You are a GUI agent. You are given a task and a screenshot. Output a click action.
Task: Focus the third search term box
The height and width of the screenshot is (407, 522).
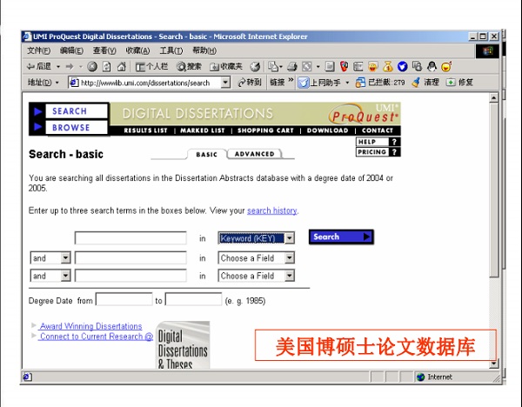(x=130, y=276)
